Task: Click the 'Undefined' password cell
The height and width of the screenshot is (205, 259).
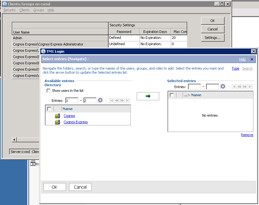Action: tap(124, 44)
